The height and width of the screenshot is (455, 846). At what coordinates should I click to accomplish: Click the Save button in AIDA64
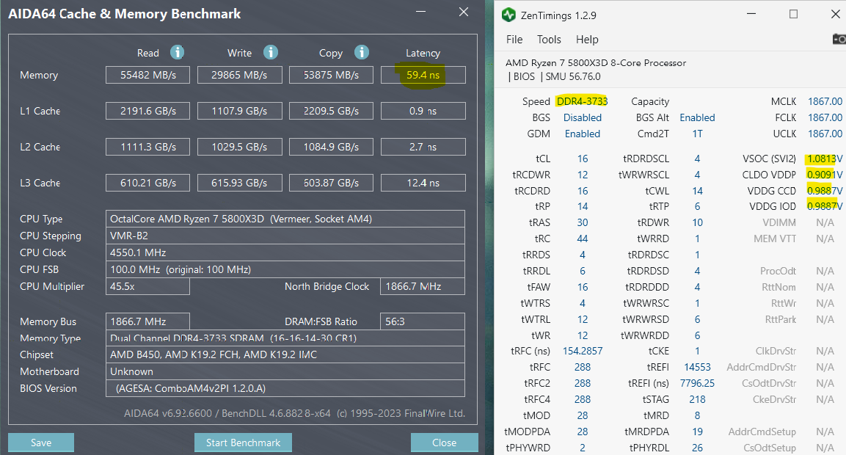click(x=41, y=443)
